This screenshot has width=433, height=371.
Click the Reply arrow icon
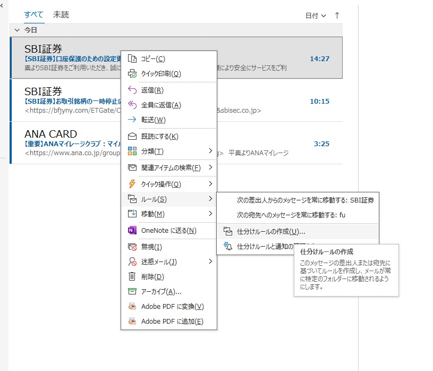point(132,90)
